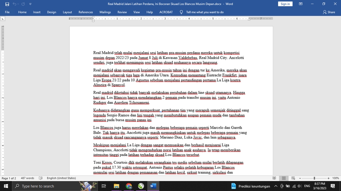The width and height of the screenshot is (341, 191).
Task: Click the misspelled word Valdebebas in the document
Action: 188,58
